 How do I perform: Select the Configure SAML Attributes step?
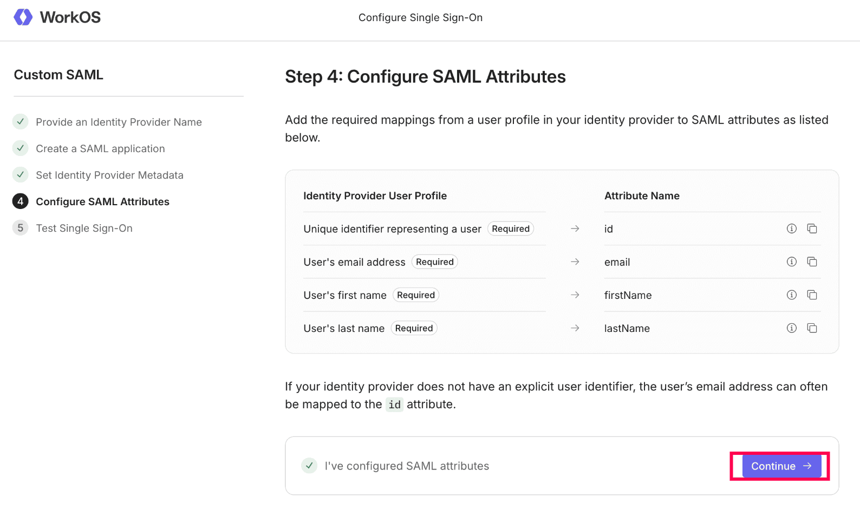click(x=102, y=202)
